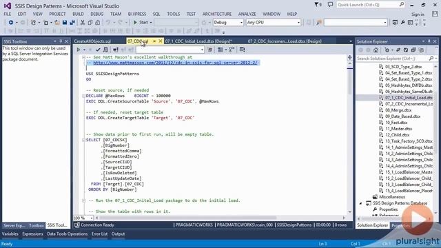Open the document tab overflow dropdown arrow

pos(351,41)
